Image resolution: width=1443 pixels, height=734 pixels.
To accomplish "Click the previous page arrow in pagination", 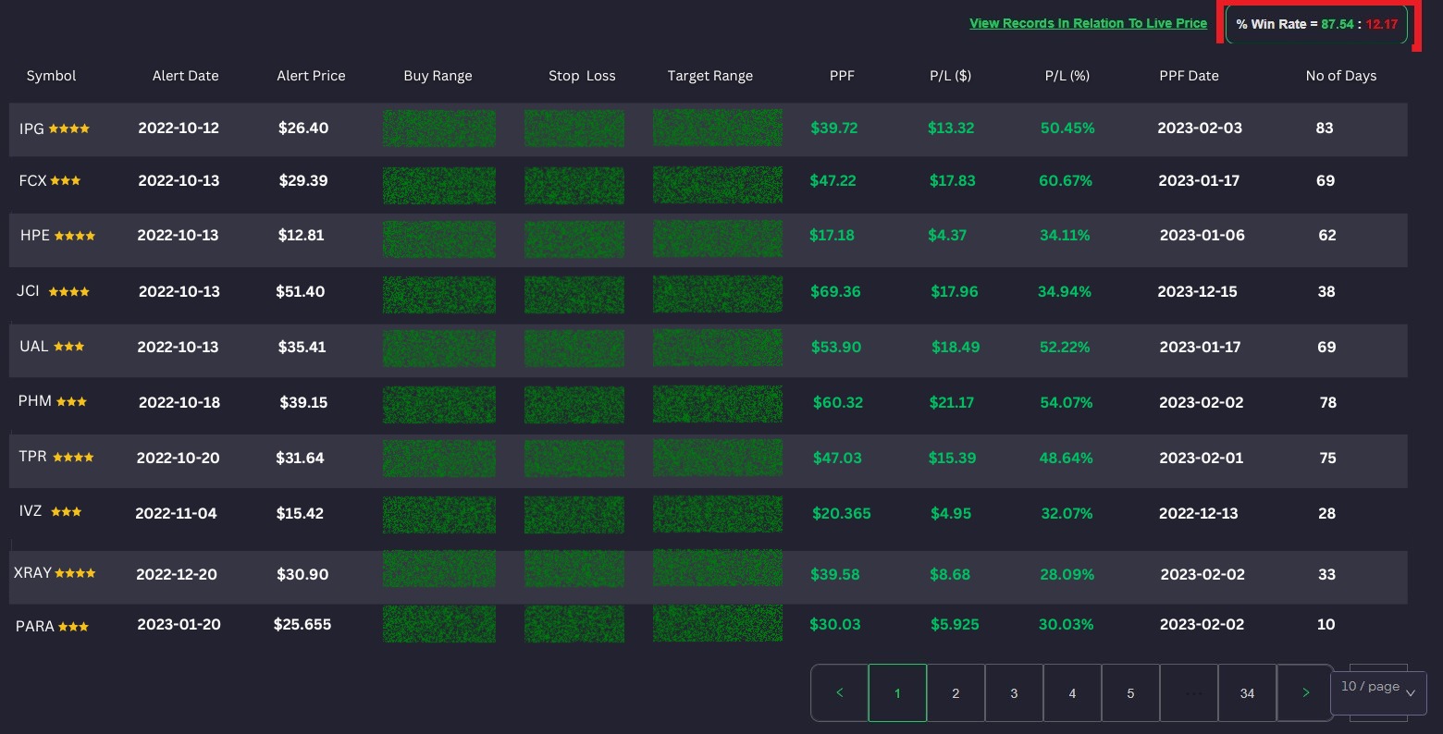I will click(839, 693).
